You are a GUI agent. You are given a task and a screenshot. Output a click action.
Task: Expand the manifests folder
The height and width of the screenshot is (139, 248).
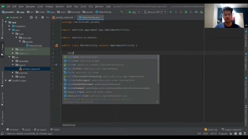tap(9, 26)
